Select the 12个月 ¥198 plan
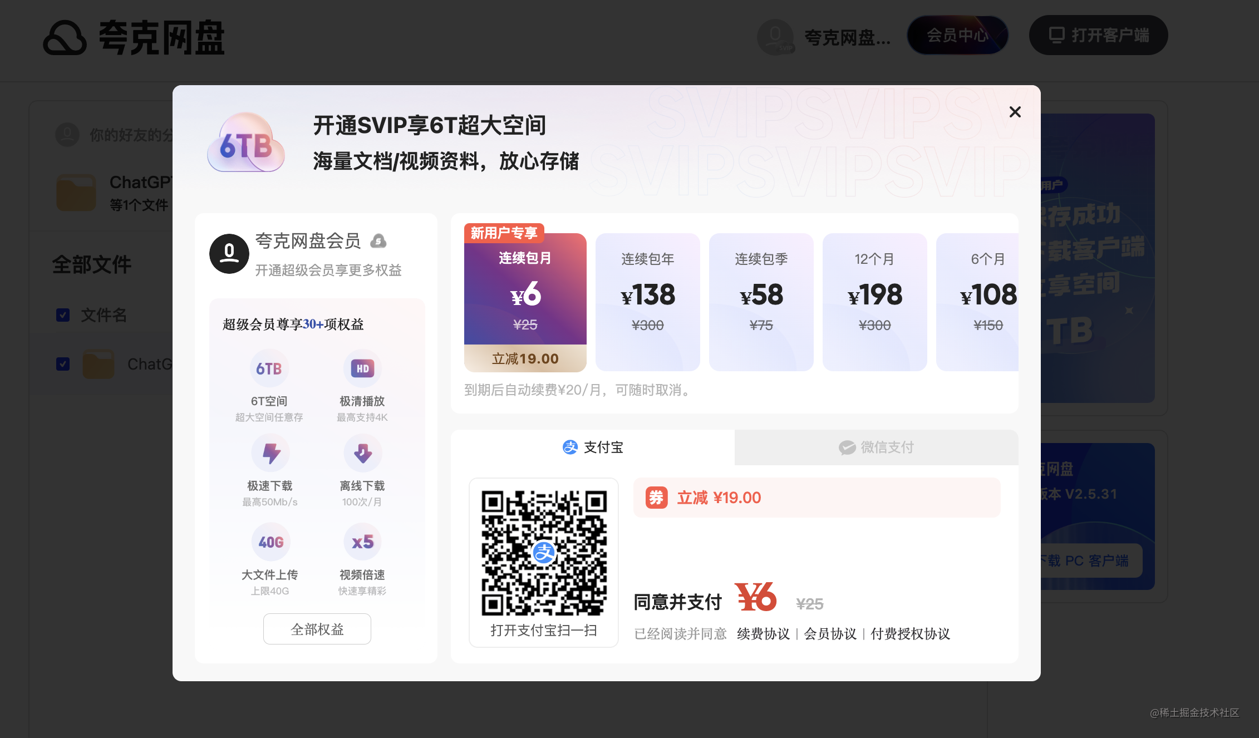The image size is (1259, 738). (875, 302)
